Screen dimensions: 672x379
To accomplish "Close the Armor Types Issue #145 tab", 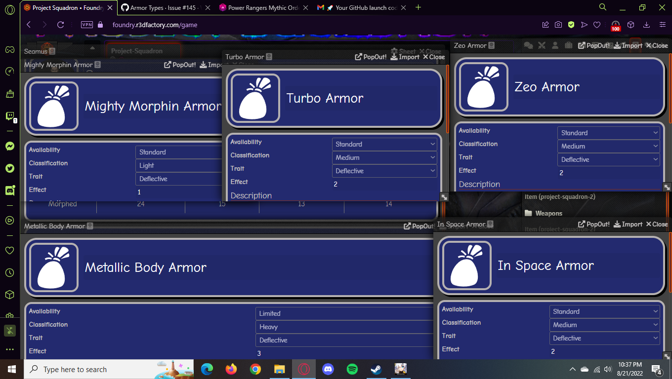I will (207, 8).
